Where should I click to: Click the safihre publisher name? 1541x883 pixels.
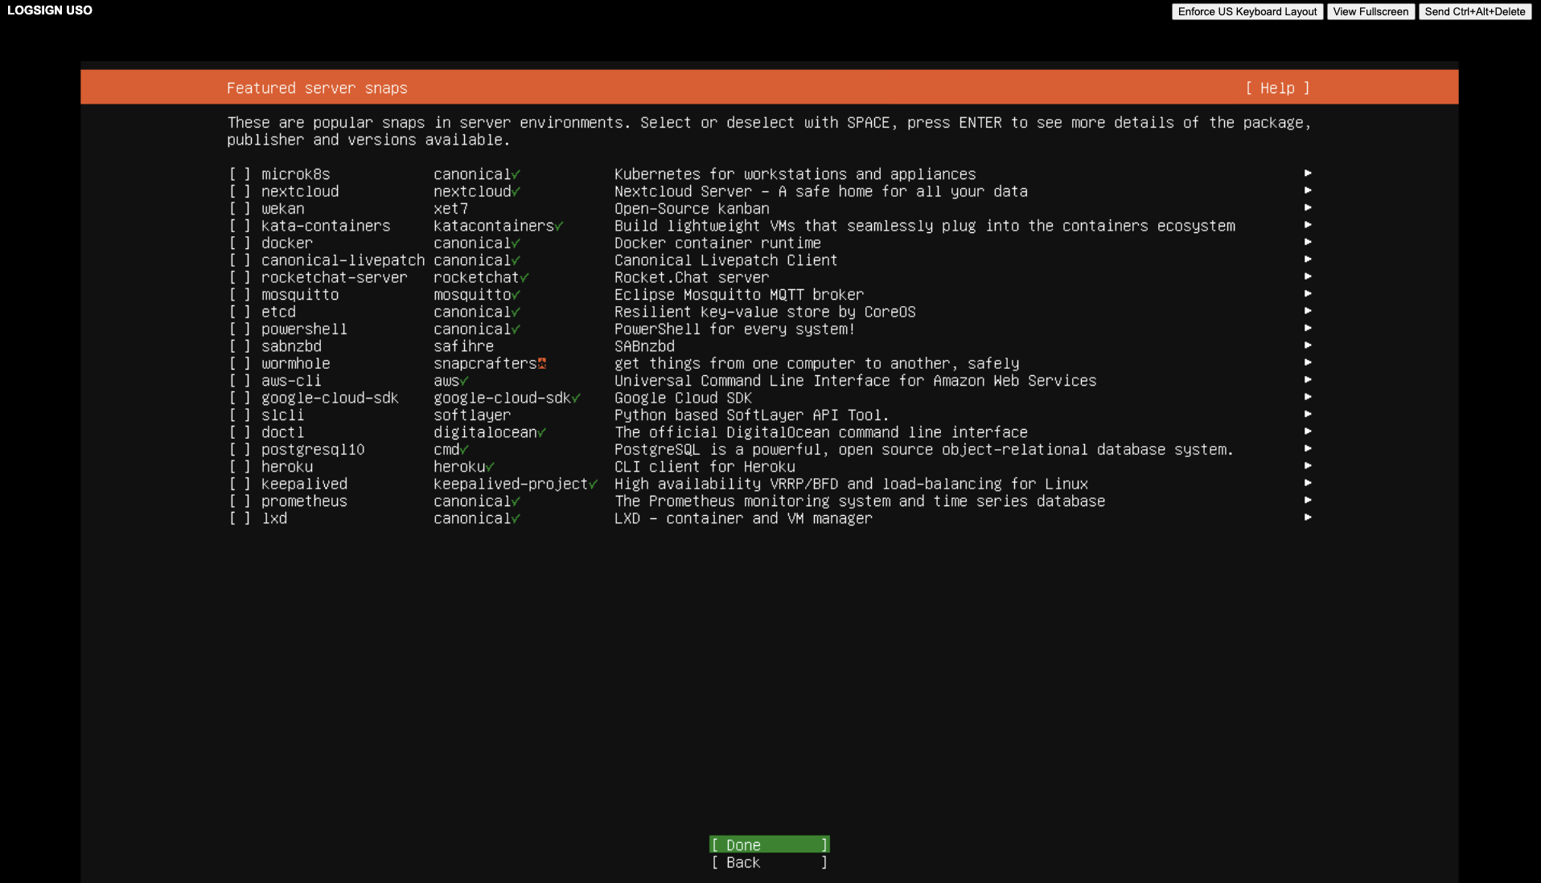coord(463,346)
